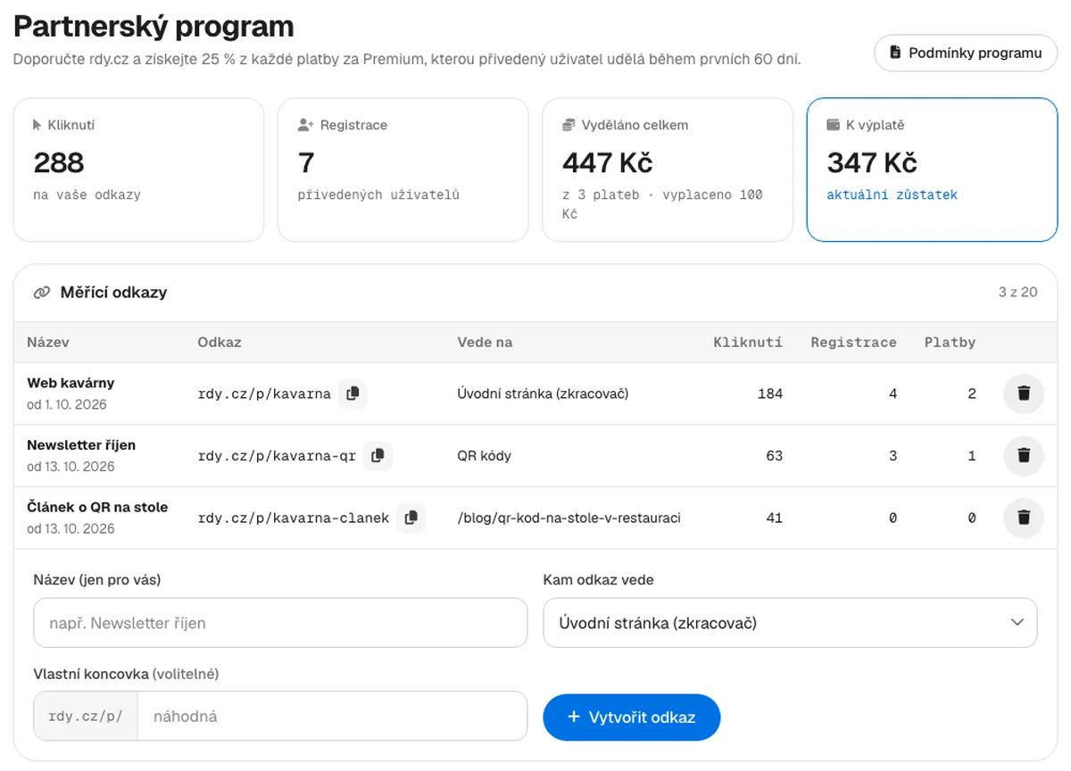Screen dimensions: 1071x771
Task: Focus the Vlastní koncovka suffix field
Action: [x=332, y=716]
